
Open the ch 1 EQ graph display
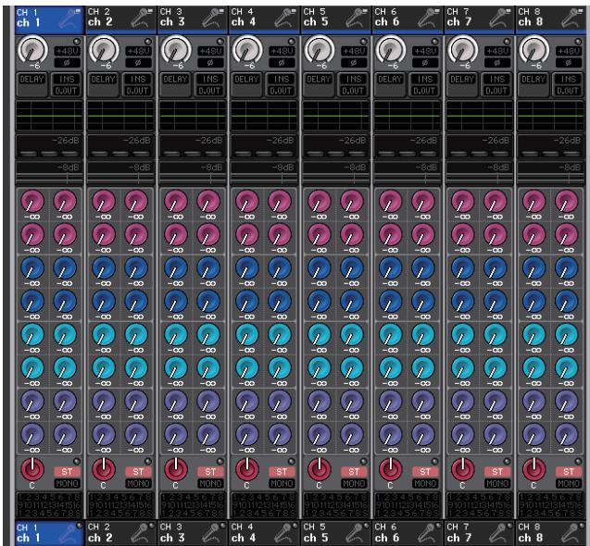pyautogui.click(x=49, y=116)
